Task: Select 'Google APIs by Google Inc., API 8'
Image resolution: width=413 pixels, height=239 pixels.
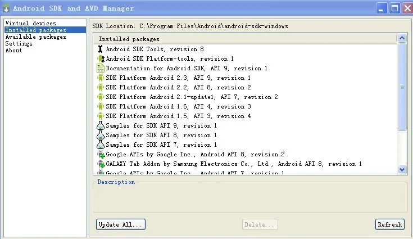Action: point(195,154)
